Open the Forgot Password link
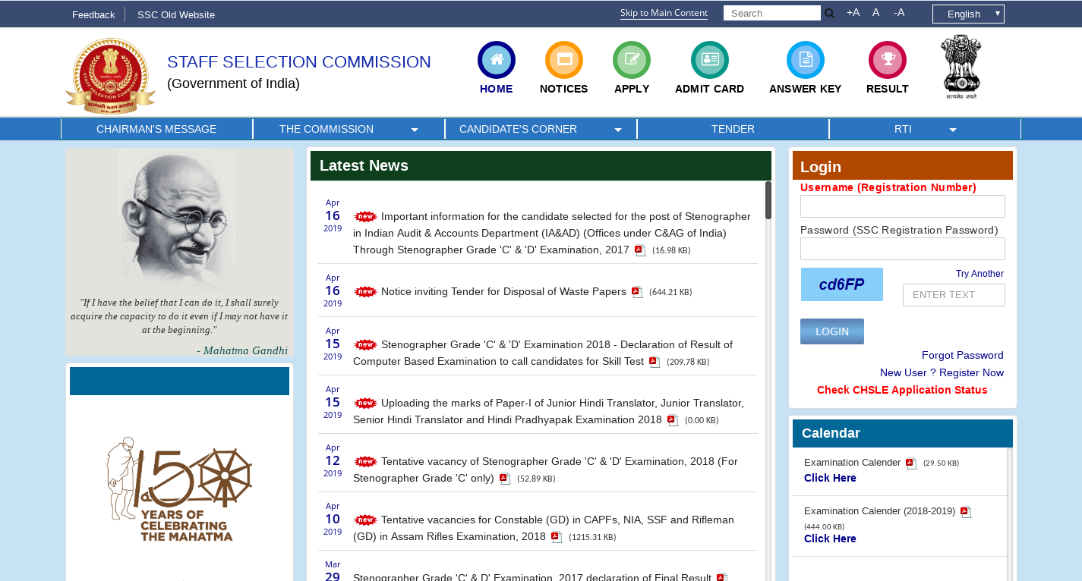The image size is (1082, 581). [x=962, y=355]
